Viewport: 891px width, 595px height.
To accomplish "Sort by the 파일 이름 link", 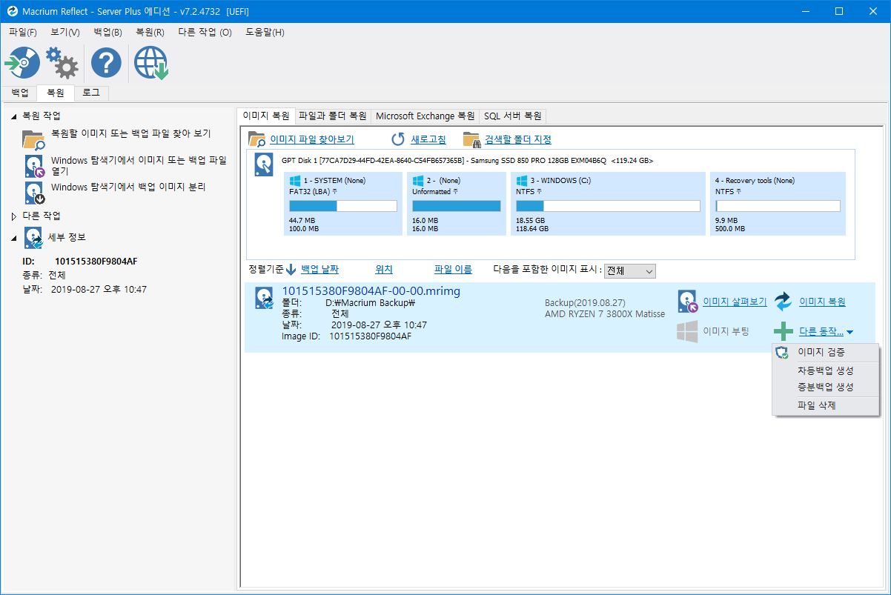I will pos(453,270).
